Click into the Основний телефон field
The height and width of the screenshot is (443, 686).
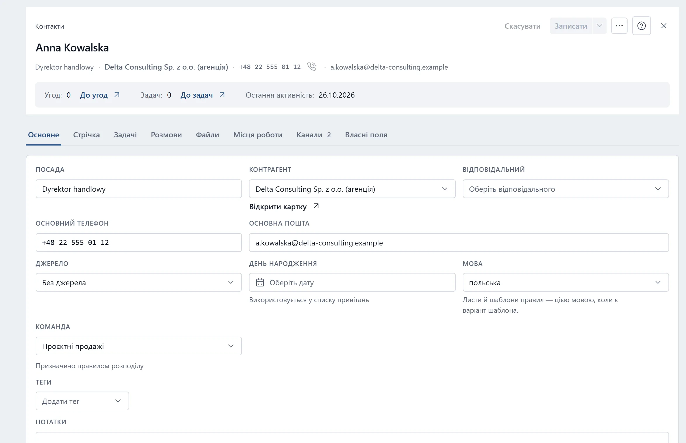tap(138, 242)
